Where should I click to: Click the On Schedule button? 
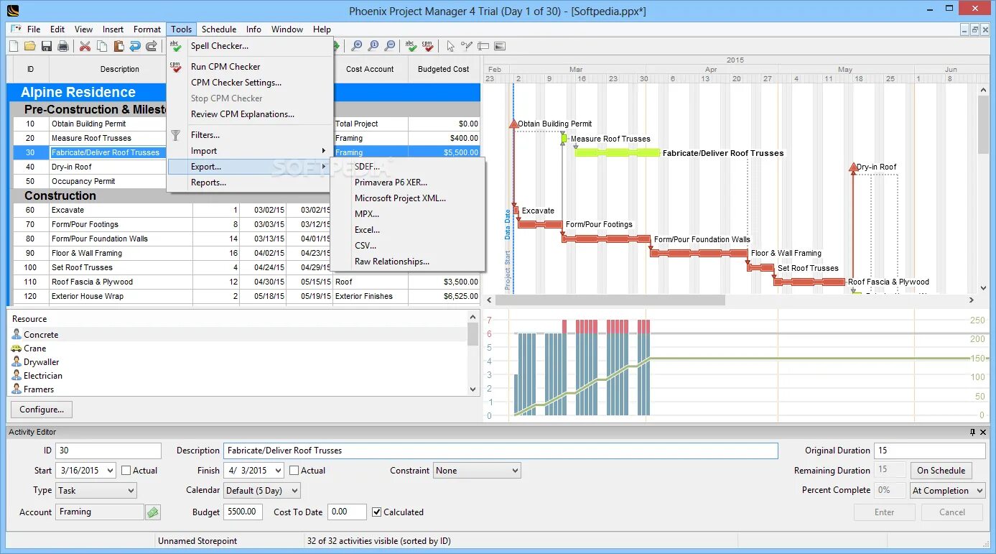pyautogui.click(x=941, y=471)
